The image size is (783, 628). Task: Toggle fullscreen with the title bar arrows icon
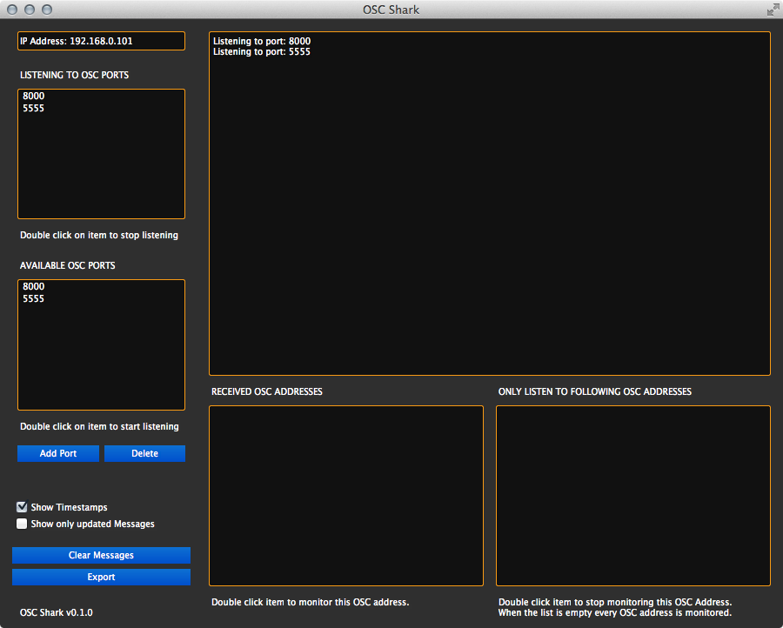[773, 10]
